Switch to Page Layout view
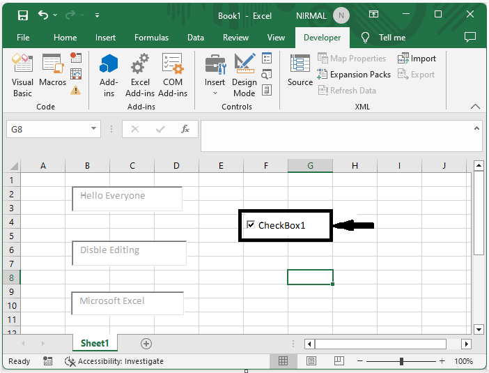 (311, 361)
